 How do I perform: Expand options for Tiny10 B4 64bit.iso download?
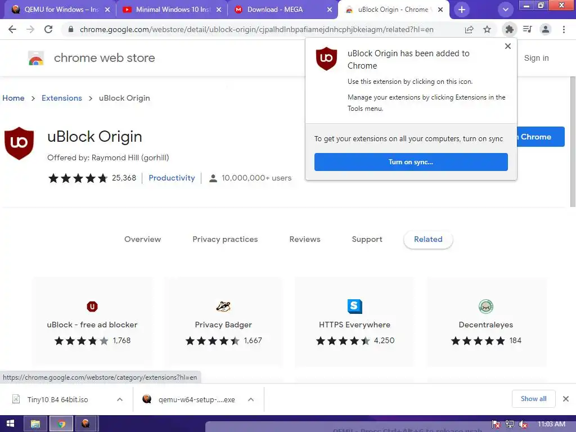120,399
